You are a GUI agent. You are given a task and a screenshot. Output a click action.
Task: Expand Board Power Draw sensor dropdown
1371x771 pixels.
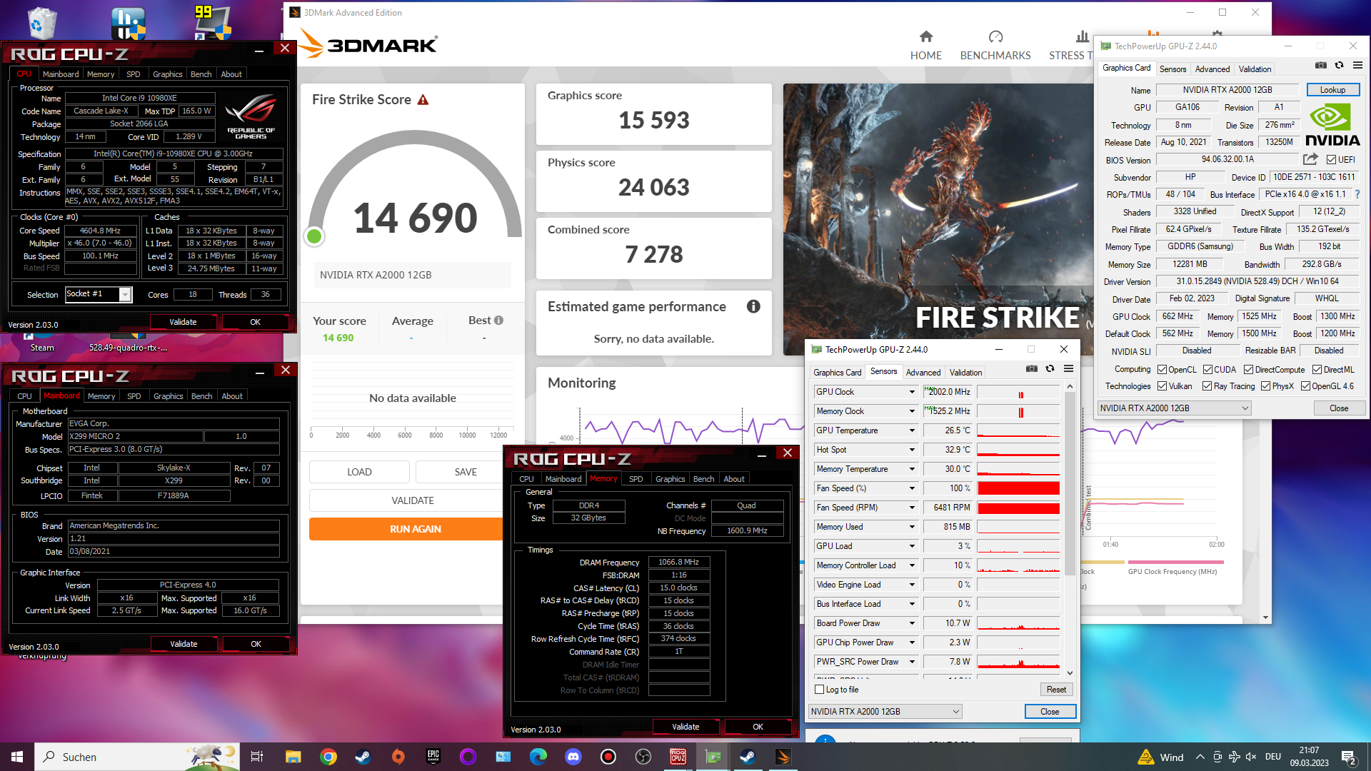click(x=912, y=623)
